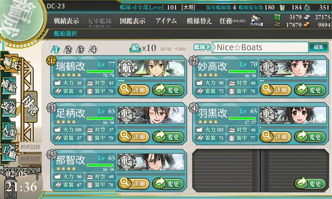Open the 工廠 factory sidebar icon

click(9, 153)
